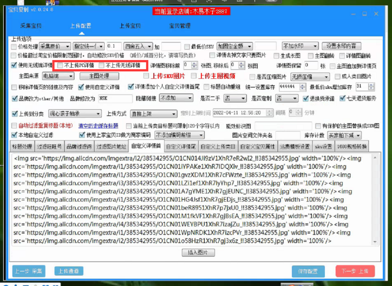Click the 上一步 采集 button
This screenshot has height=286, width=392.
29,271
